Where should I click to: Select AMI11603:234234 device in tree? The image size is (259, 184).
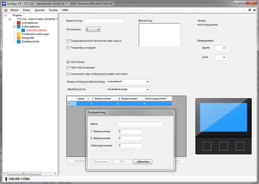36,30
